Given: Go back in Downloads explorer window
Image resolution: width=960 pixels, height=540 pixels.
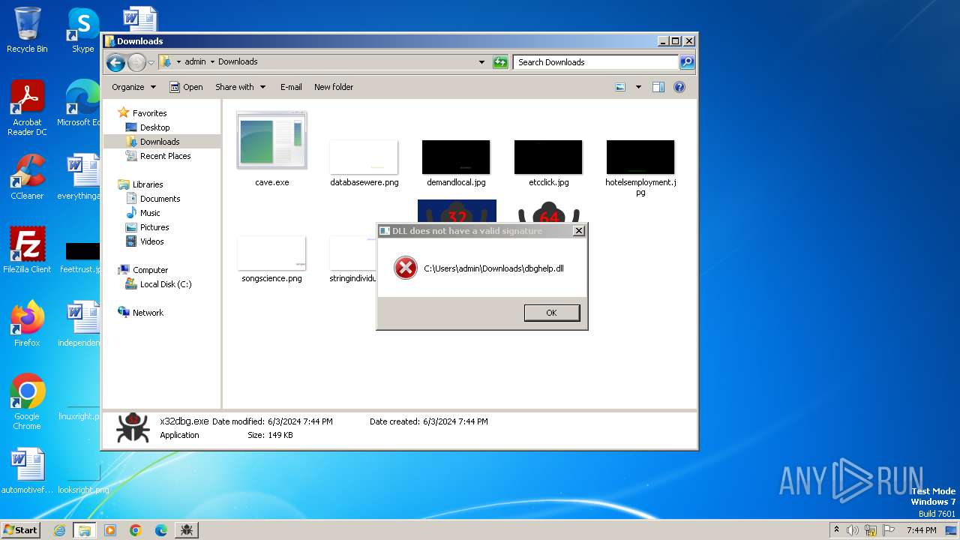Looking at the screenshot, I should click(115, 62).
